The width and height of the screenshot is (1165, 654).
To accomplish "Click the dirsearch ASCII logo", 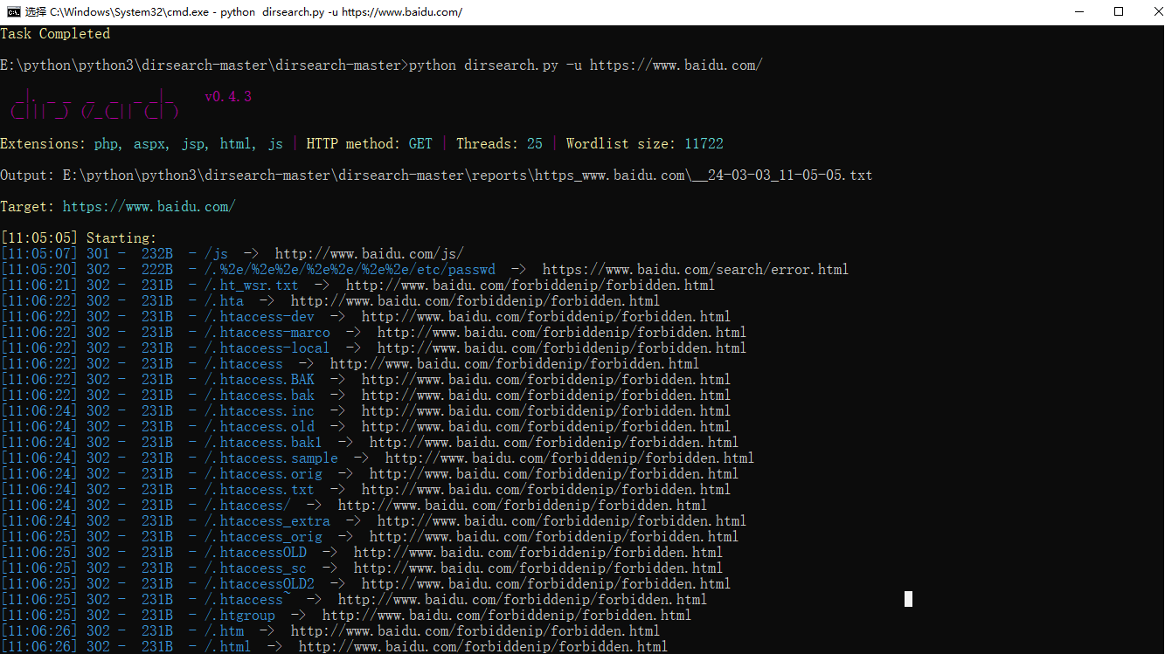I will coord(95,104).
